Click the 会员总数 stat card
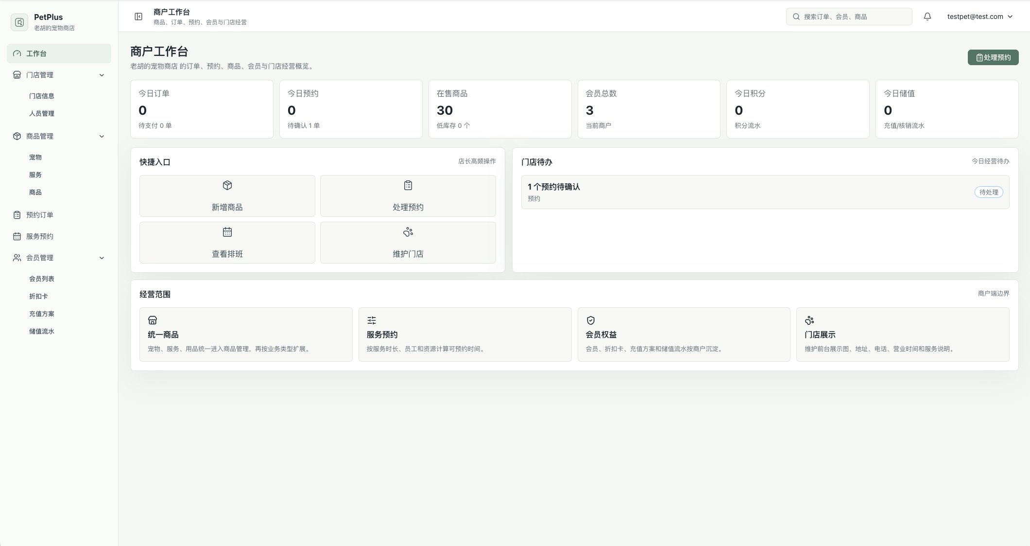Image resolution: width=1030 pixels, height=546 pixels. click(x=649, y=109)
